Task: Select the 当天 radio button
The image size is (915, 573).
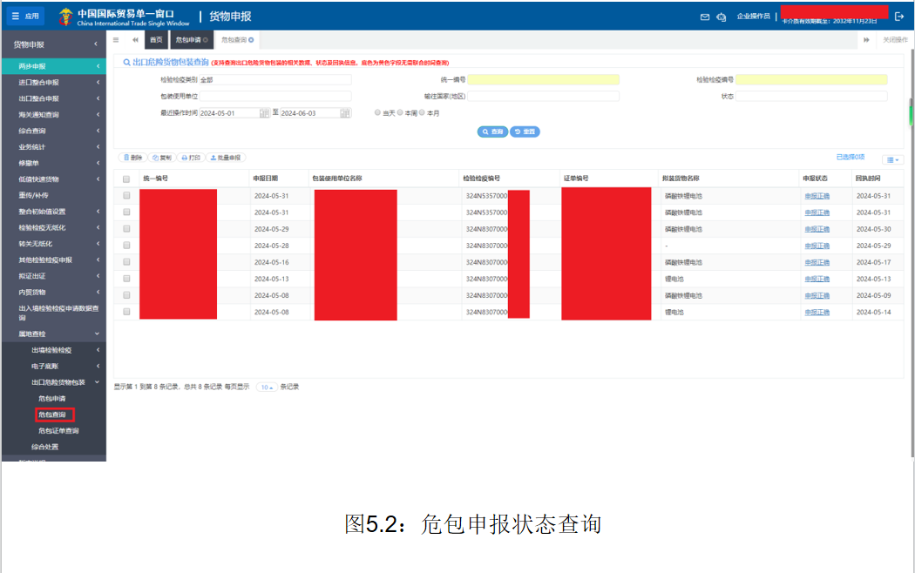Action: pyautogui.click(x=377, y=113)
